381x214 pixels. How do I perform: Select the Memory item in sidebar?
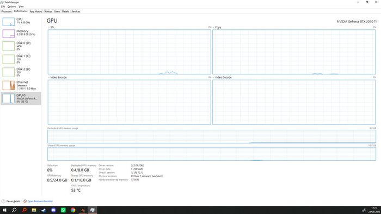[x=21, y=34]
